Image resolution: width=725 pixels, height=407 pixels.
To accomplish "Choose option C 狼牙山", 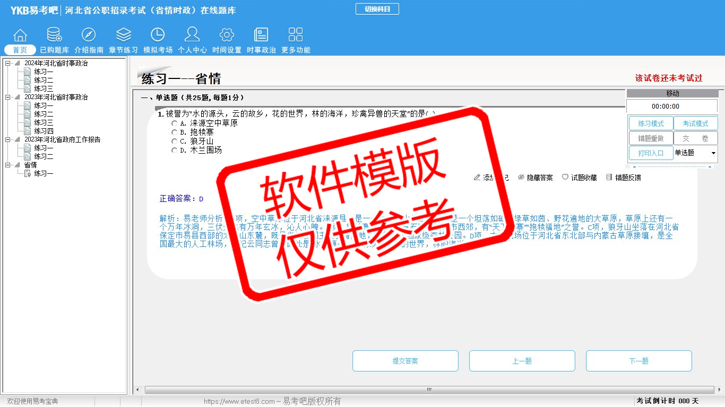I will pyautogui.click(x=174, y=141).
